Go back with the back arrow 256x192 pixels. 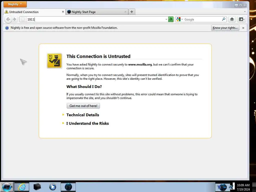(x=8, y=19)
